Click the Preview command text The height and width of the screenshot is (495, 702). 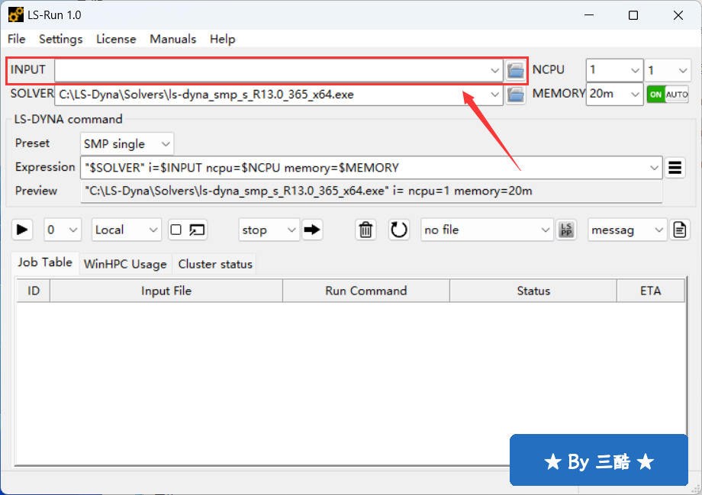[308, 191]
